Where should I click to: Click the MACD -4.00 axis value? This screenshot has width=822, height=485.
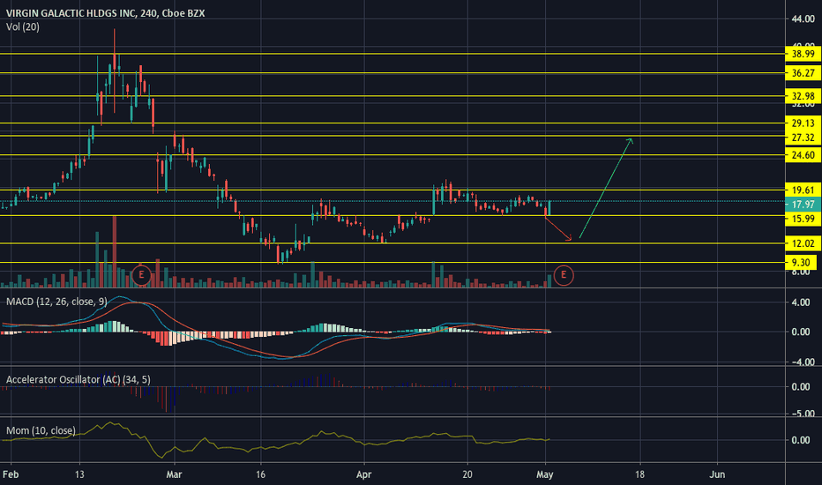click(x=802, y=362)
